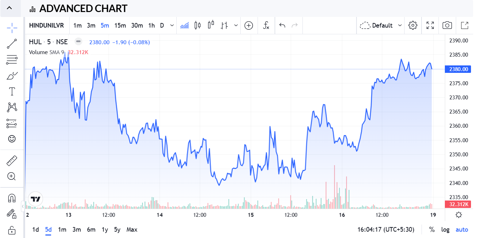Toggle lock all drawing tools
Screen dimensions: 477x238
click(x=12, y=230)
